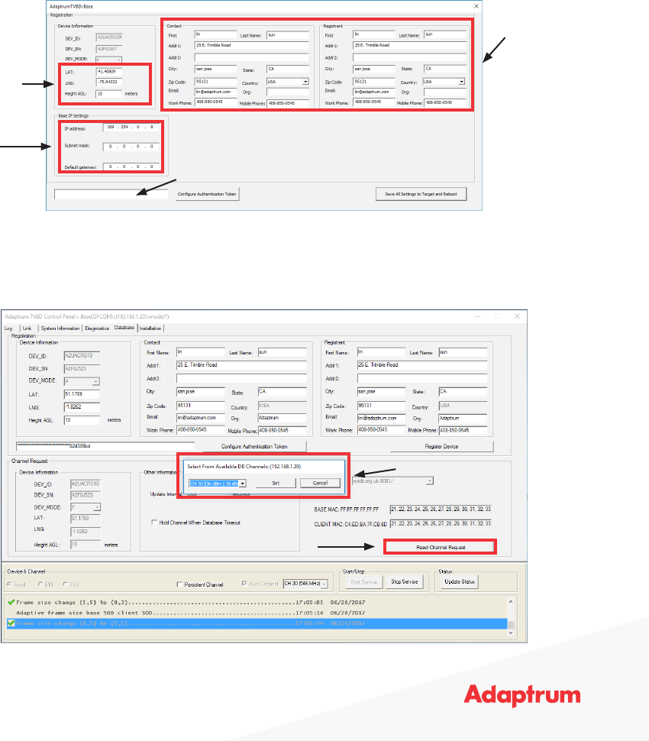This screenshot has height=741, width=649.
Task: Click the Subnet mask field in Base IP Settings
Action: pos(131,147)
